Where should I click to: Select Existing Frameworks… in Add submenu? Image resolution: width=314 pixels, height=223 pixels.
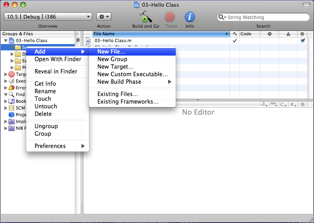click(132, 102)
